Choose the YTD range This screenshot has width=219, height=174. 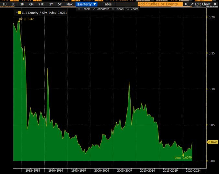point(41,4)
